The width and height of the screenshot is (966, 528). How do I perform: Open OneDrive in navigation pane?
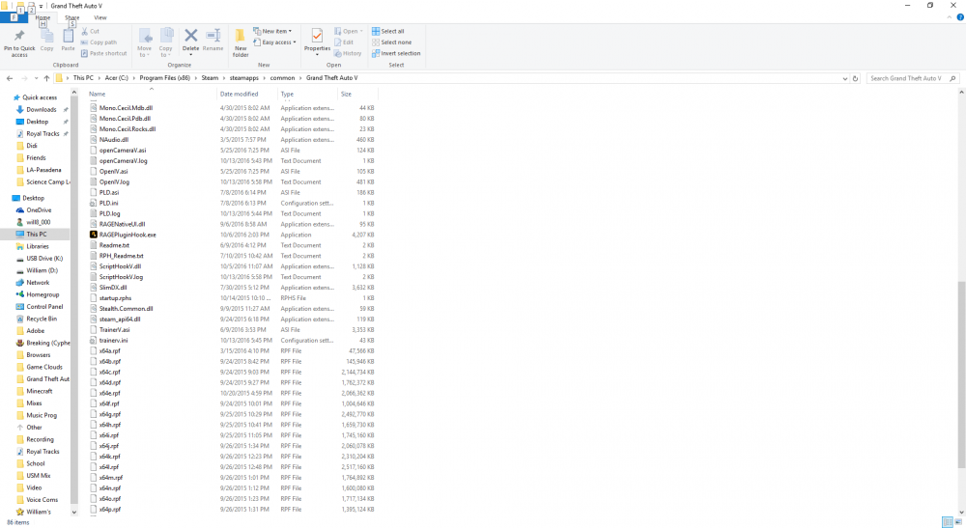[x=39, y=209]
